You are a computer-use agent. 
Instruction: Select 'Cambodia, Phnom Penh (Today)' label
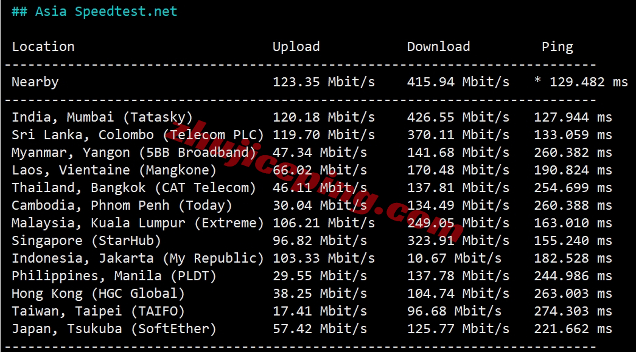tap(122, 205)
